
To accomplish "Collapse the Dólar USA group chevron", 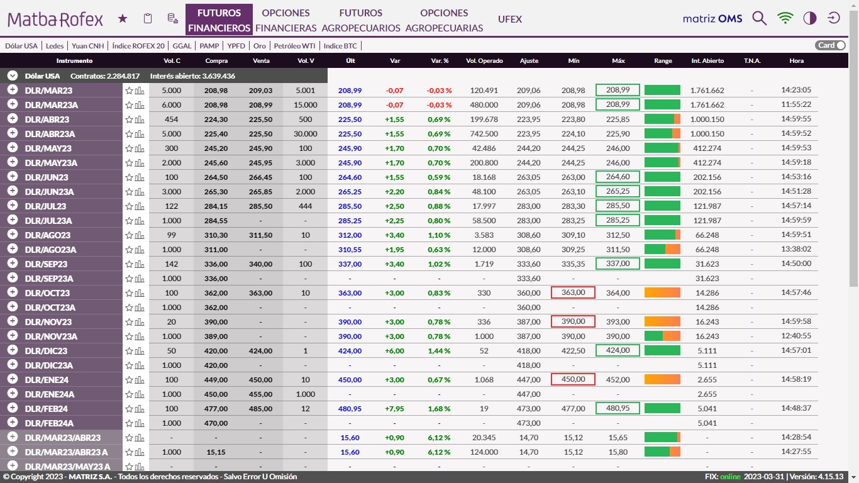I will click(x=12, y=75).
